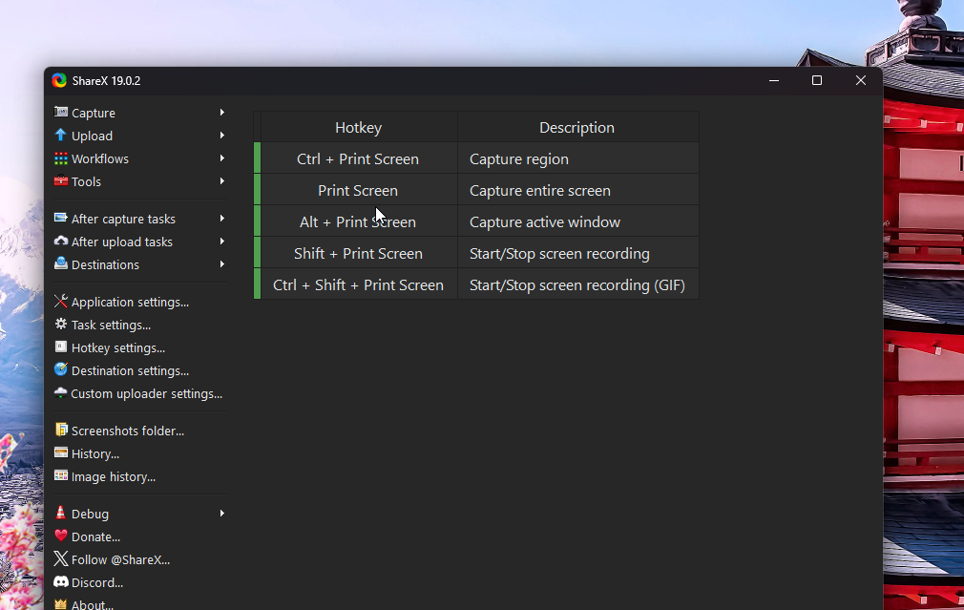This screenshot has height=610, width=964.
Task: Click the After upload tasks cloud icon
Action: (60, 242)
